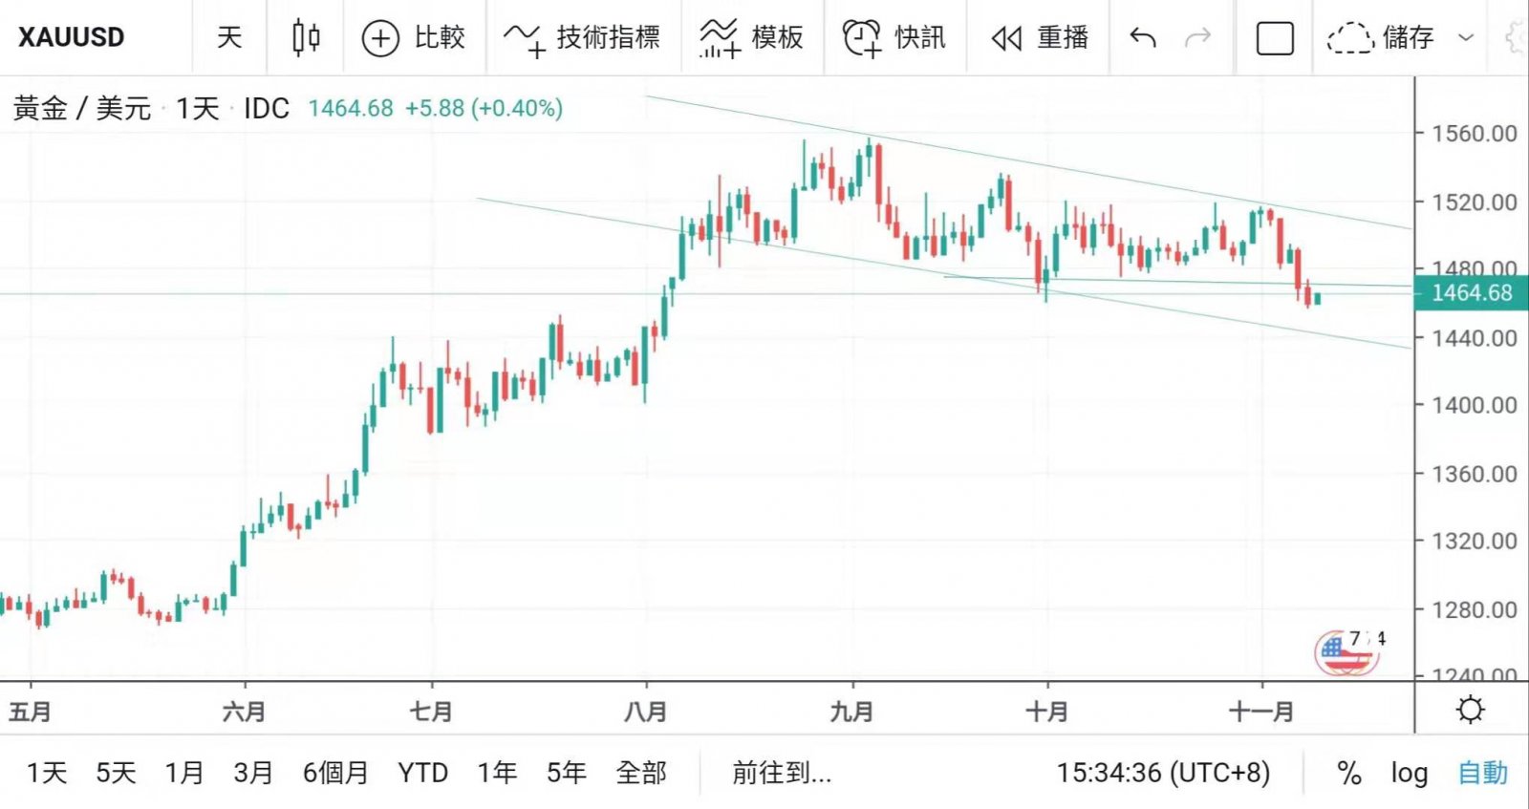1529x809 pixels.
Task: Open indicator templates (模板)
Action: click(x=752, y=38)
